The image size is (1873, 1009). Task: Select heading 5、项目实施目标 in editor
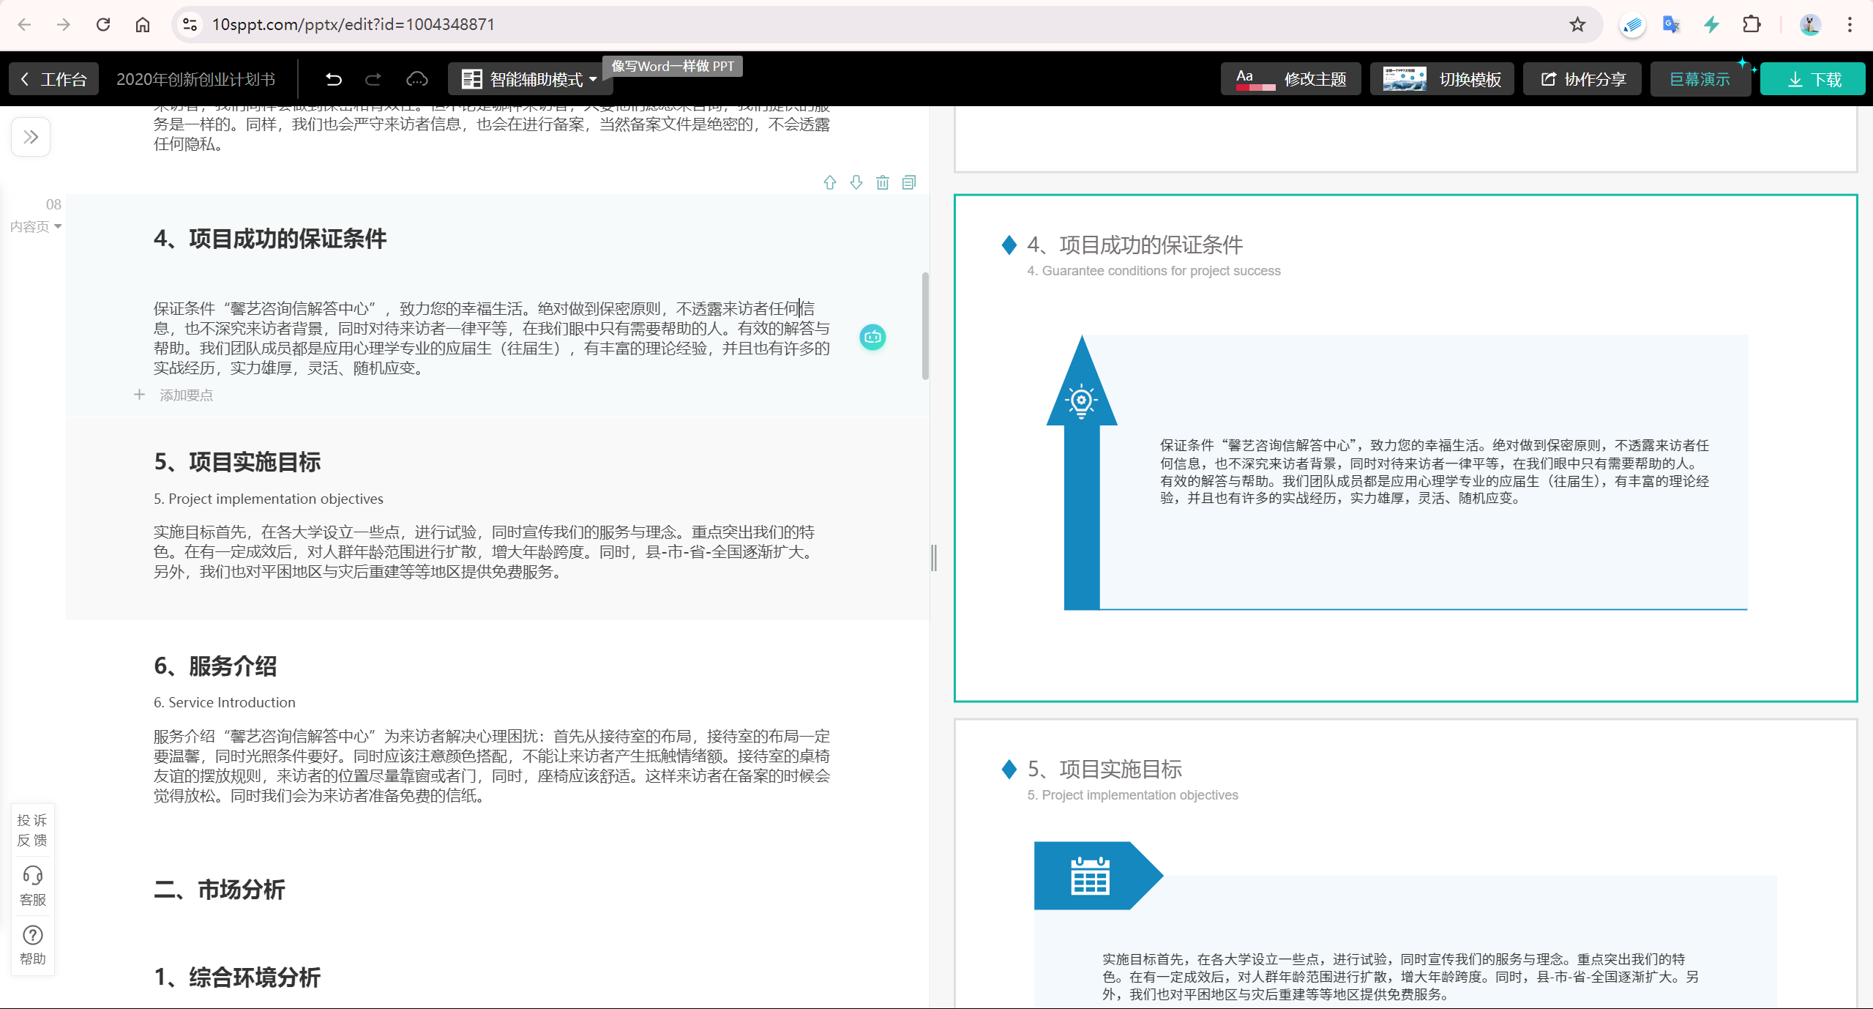pyautogui.click(x=237, y=462)
